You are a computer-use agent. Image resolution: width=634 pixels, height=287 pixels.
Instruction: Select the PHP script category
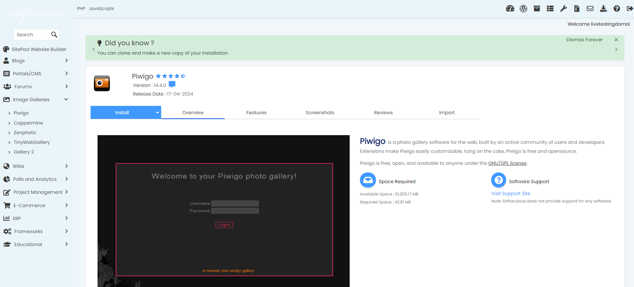pyautogui.click(x=81, y=8)
